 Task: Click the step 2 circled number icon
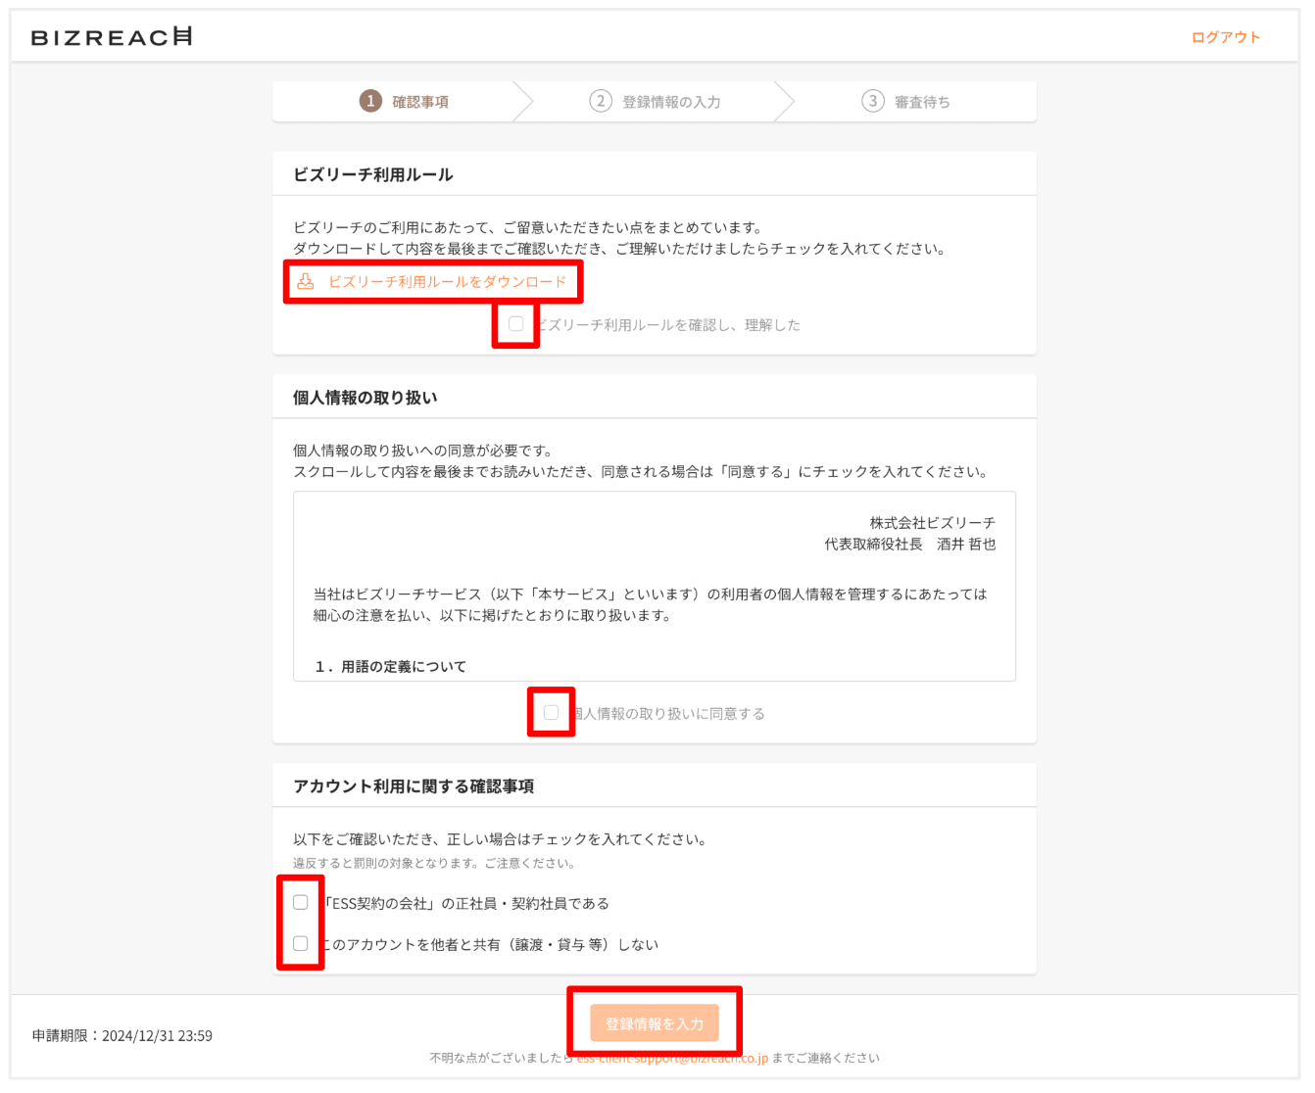tap(601, 101)
